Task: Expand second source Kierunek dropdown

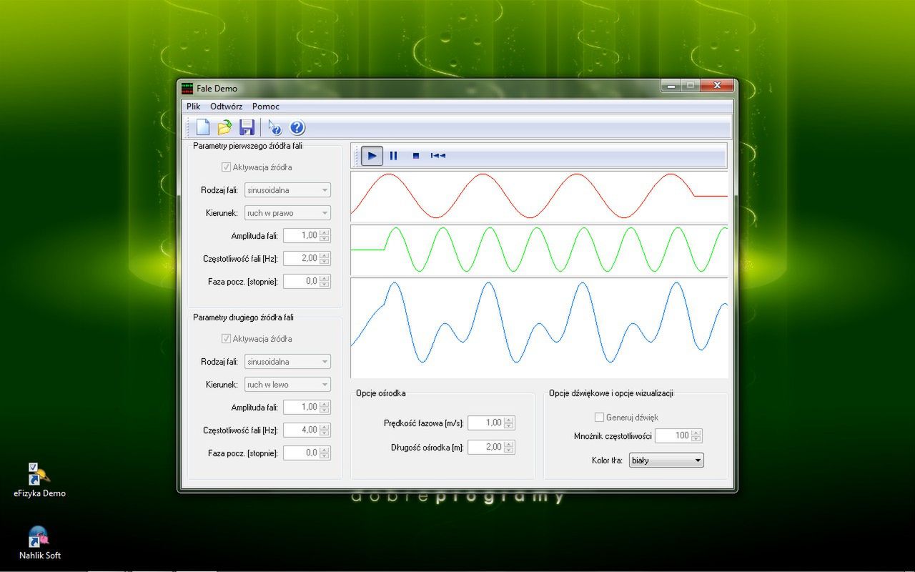Action: (x=287, y=385)
